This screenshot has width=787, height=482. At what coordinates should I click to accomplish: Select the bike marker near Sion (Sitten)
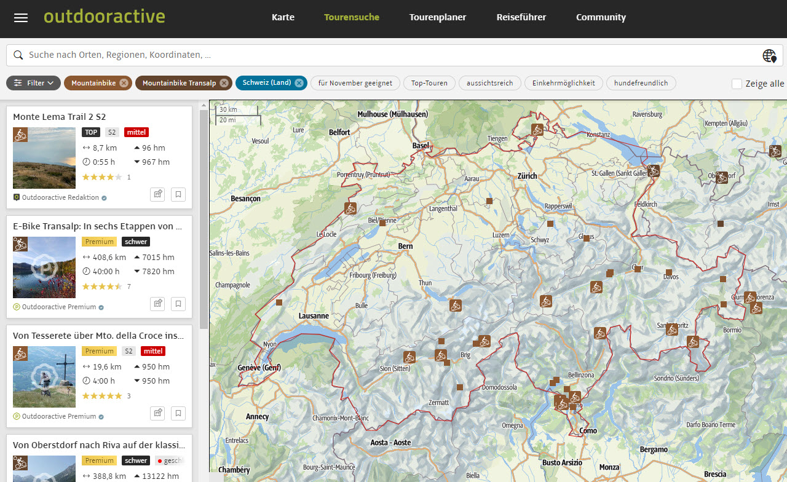(x=409, y=357)
